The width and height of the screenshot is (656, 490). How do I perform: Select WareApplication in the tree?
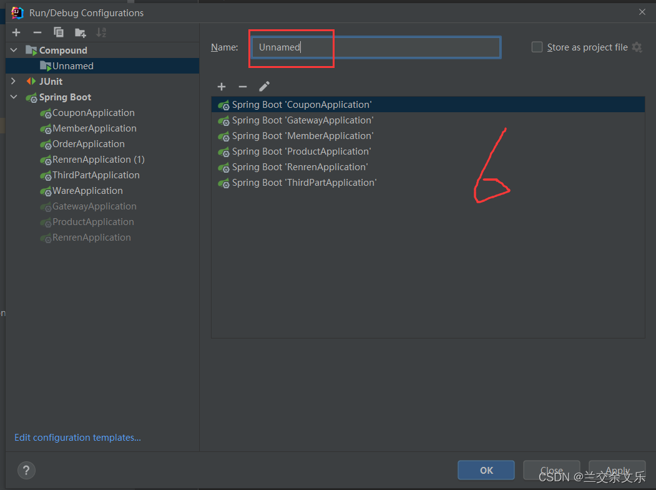click(x=87, y=191)
